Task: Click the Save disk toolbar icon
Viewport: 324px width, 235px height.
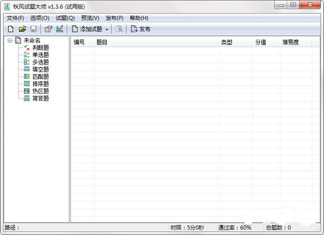Action: click(34, 29)
